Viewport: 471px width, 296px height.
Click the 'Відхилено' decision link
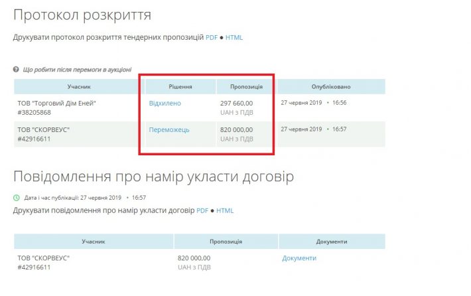click(165, 104)
